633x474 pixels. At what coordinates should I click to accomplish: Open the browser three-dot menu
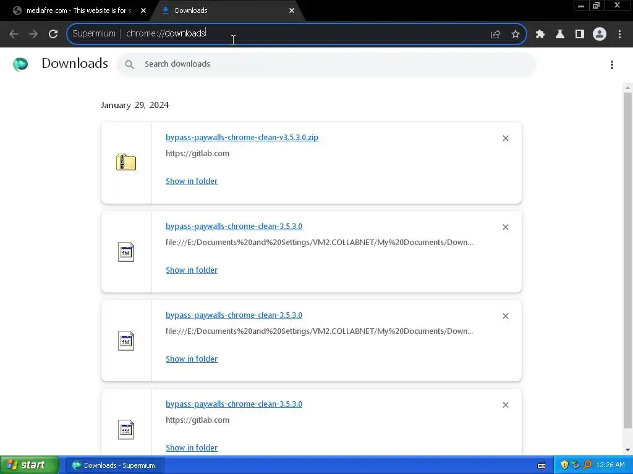point(619,35)
